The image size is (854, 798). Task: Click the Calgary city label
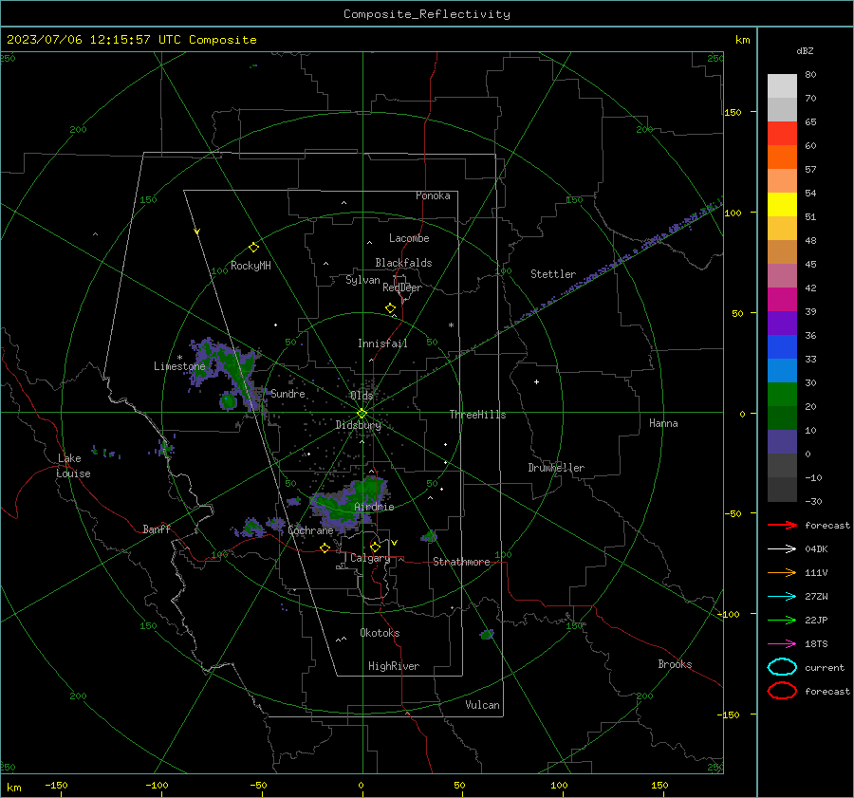[x=370, y=558]
